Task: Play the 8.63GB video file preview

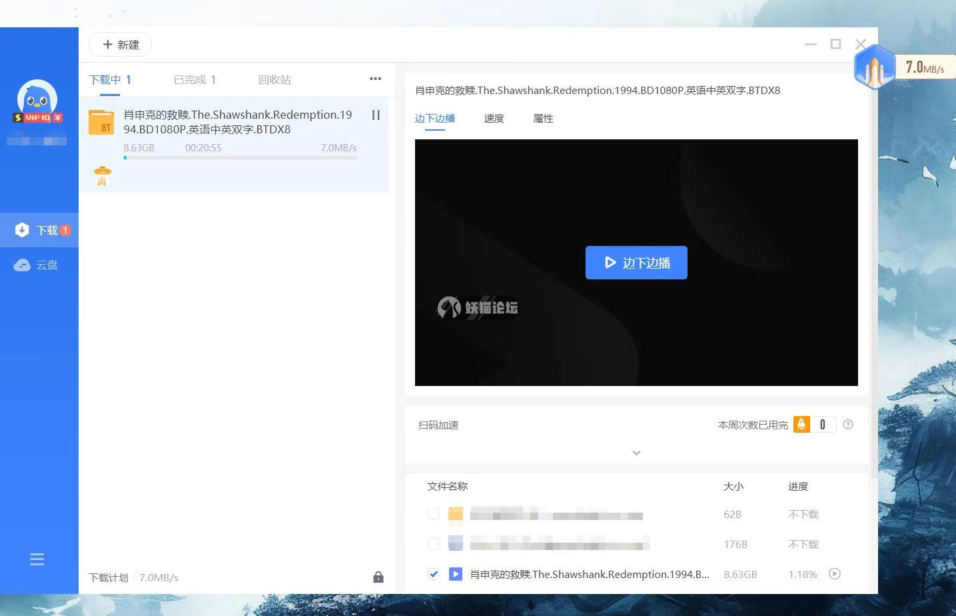Action: click(x=835, y=574)
